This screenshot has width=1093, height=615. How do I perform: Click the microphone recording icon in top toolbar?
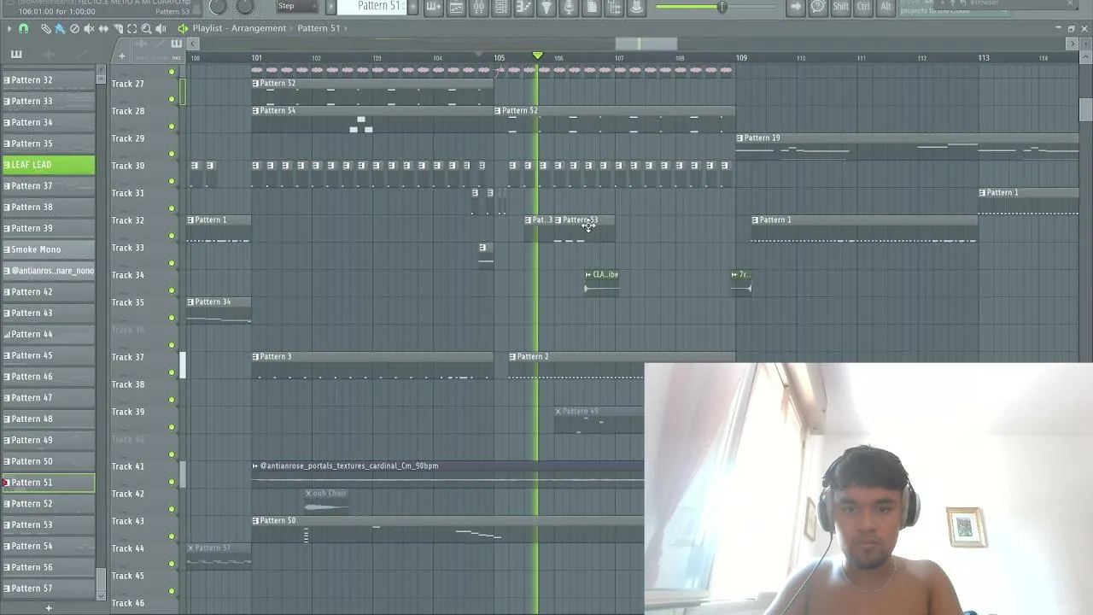click(569, 7)
